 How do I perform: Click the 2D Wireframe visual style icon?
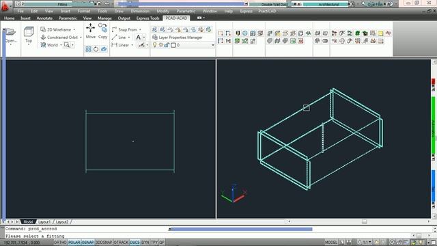(43, 29)
